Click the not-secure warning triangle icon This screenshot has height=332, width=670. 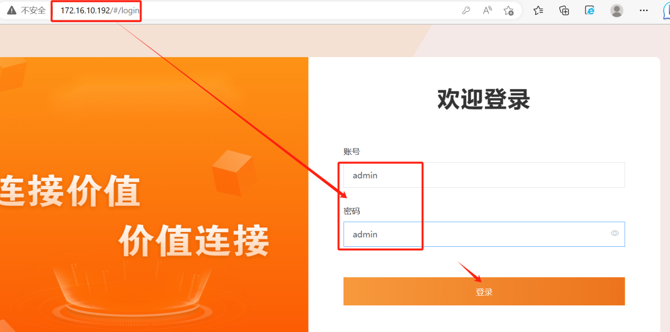click(x=11, y=10)
